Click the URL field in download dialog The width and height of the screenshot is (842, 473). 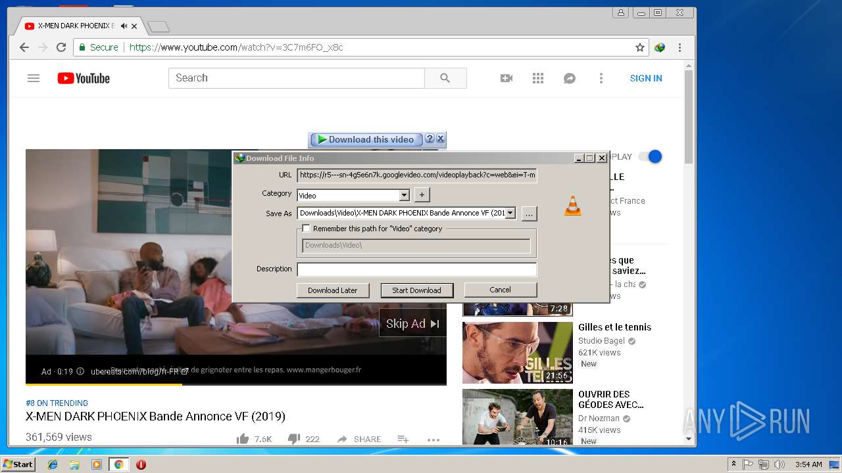coord(417,175)
